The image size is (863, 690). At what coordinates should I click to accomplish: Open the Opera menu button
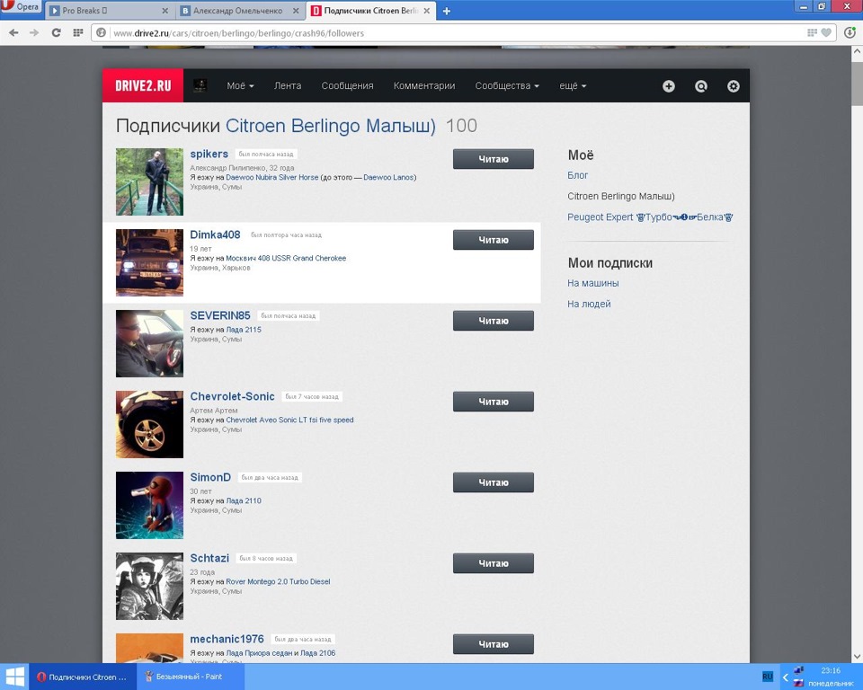pos(21,7)
